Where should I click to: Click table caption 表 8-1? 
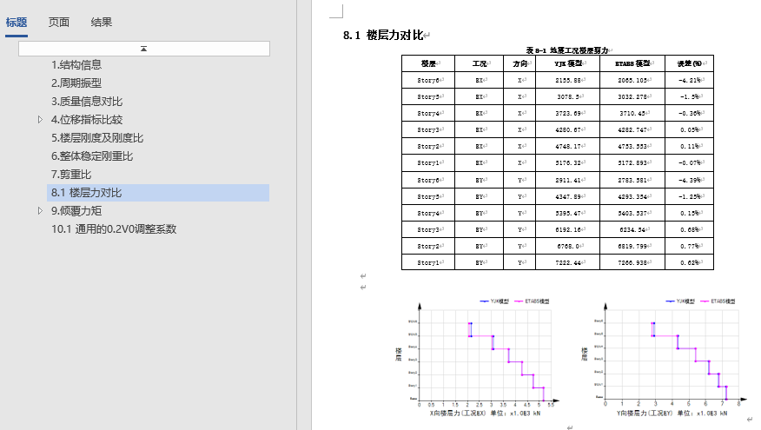coord(567,50)
